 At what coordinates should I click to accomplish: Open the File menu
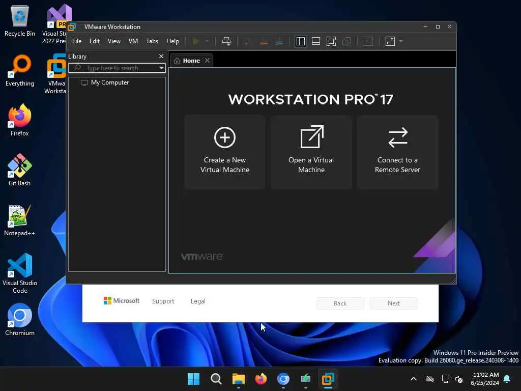tap(77, 41)
